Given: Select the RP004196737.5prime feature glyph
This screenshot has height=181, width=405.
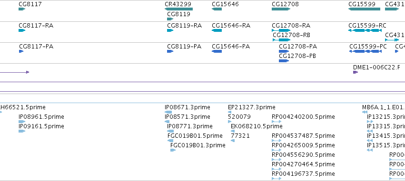Looking at the screenshot, I should coord(277,179).
